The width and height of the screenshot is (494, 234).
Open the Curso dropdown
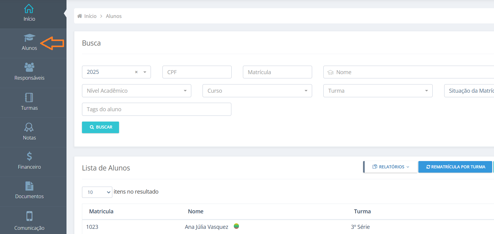point(257,91)
